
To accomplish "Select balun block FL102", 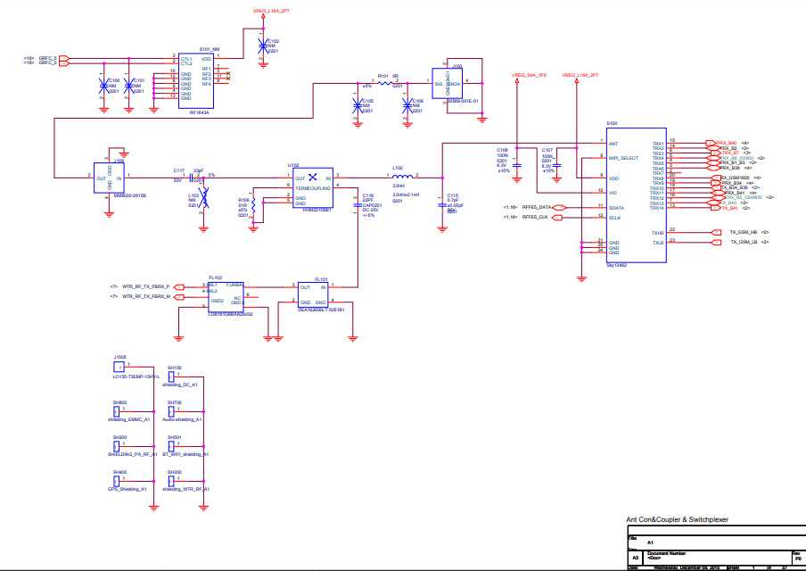I will [226, 297].
